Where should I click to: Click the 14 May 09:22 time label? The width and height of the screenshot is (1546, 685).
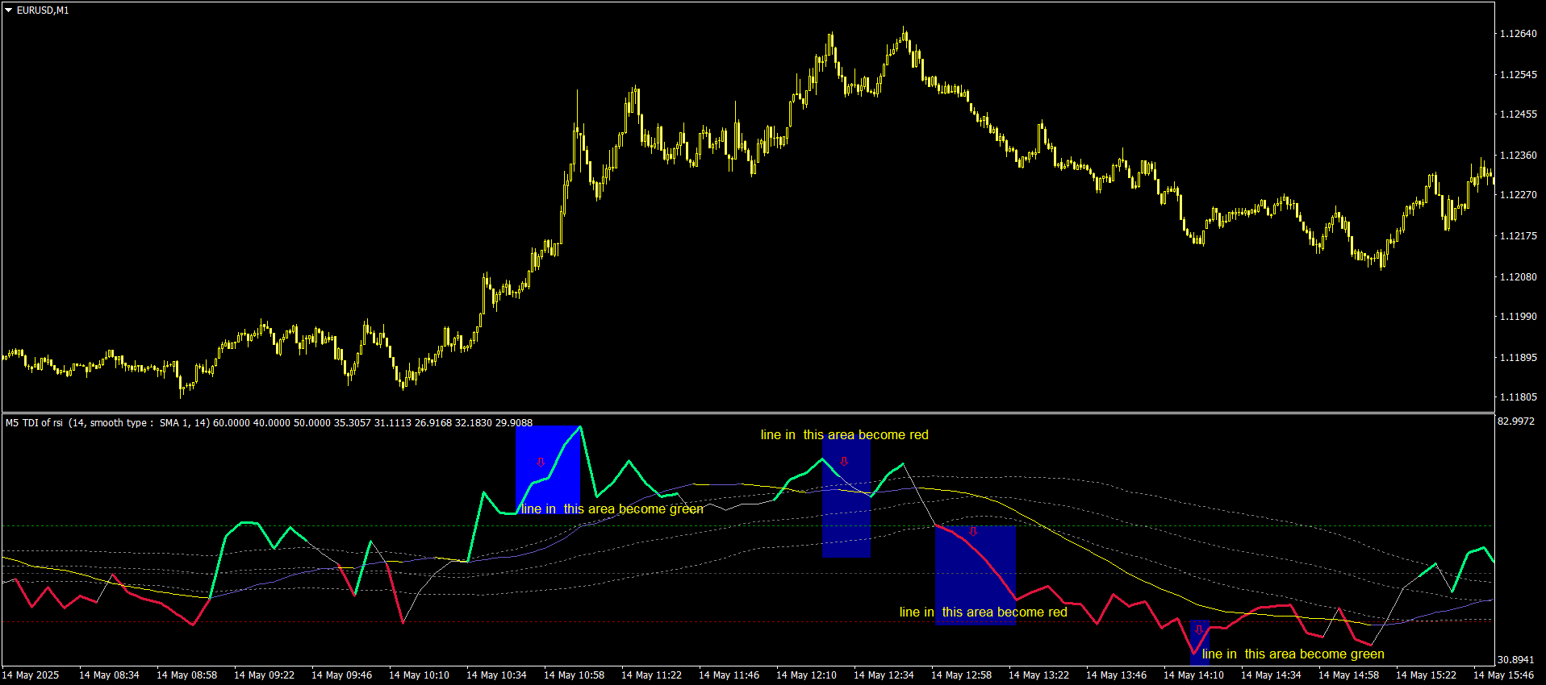264,675
